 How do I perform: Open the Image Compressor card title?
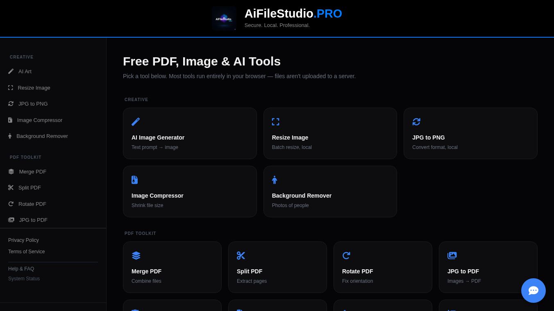(x=157, y=196)
